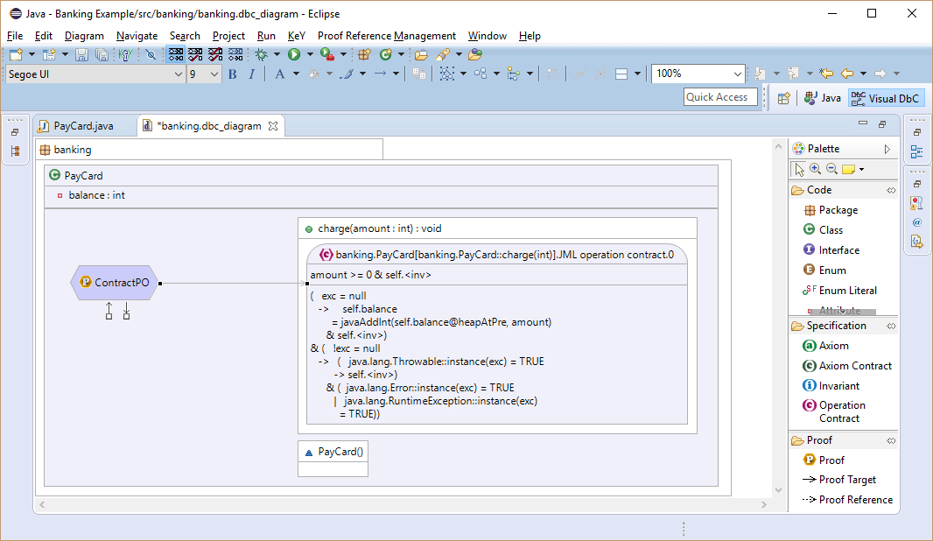Screen dimensions: 933x541
Task: Open the Font Color dropdown arrow
Action: tap(296, 74)
